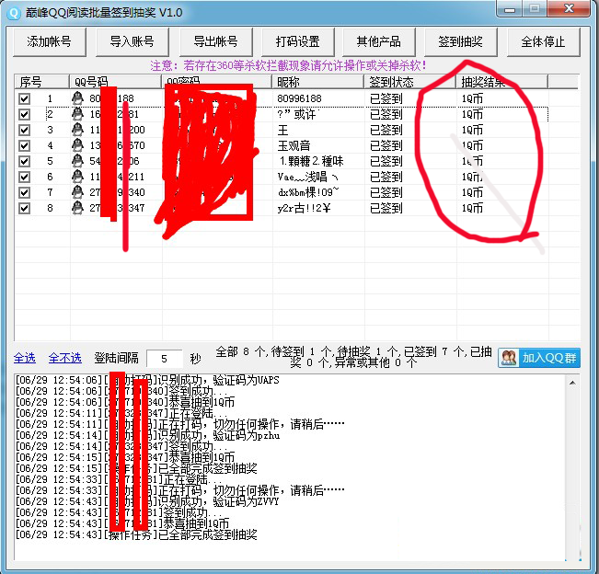Select nickname cell y2r古!!2¥
The height and width of the screenshot is (574, 599).
tap(304, 208)
